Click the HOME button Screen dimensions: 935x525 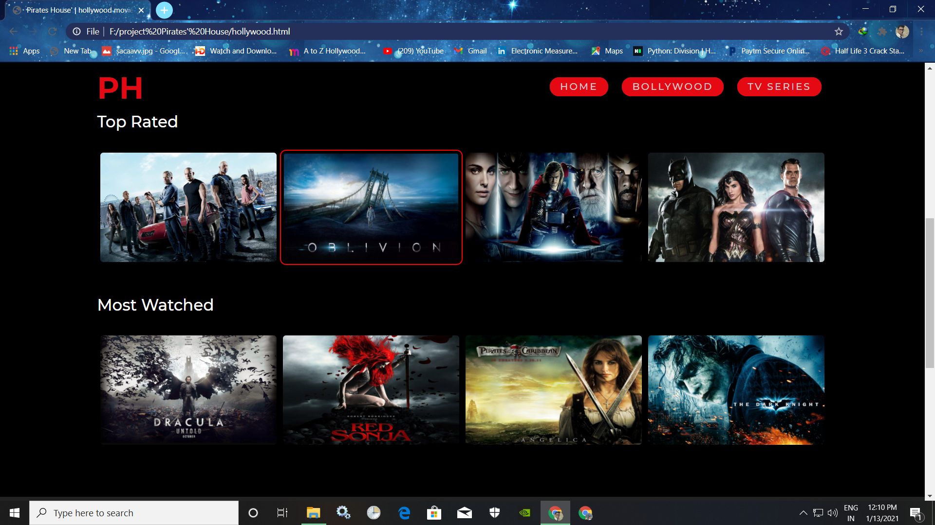coord(579,87)
